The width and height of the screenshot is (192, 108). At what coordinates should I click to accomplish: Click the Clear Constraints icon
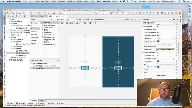77,23
